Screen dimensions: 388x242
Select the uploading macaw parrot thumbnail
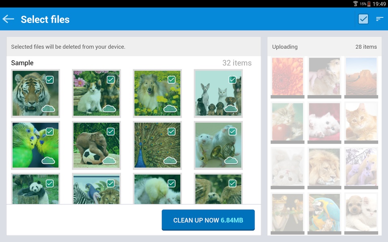tap(324, 213)
